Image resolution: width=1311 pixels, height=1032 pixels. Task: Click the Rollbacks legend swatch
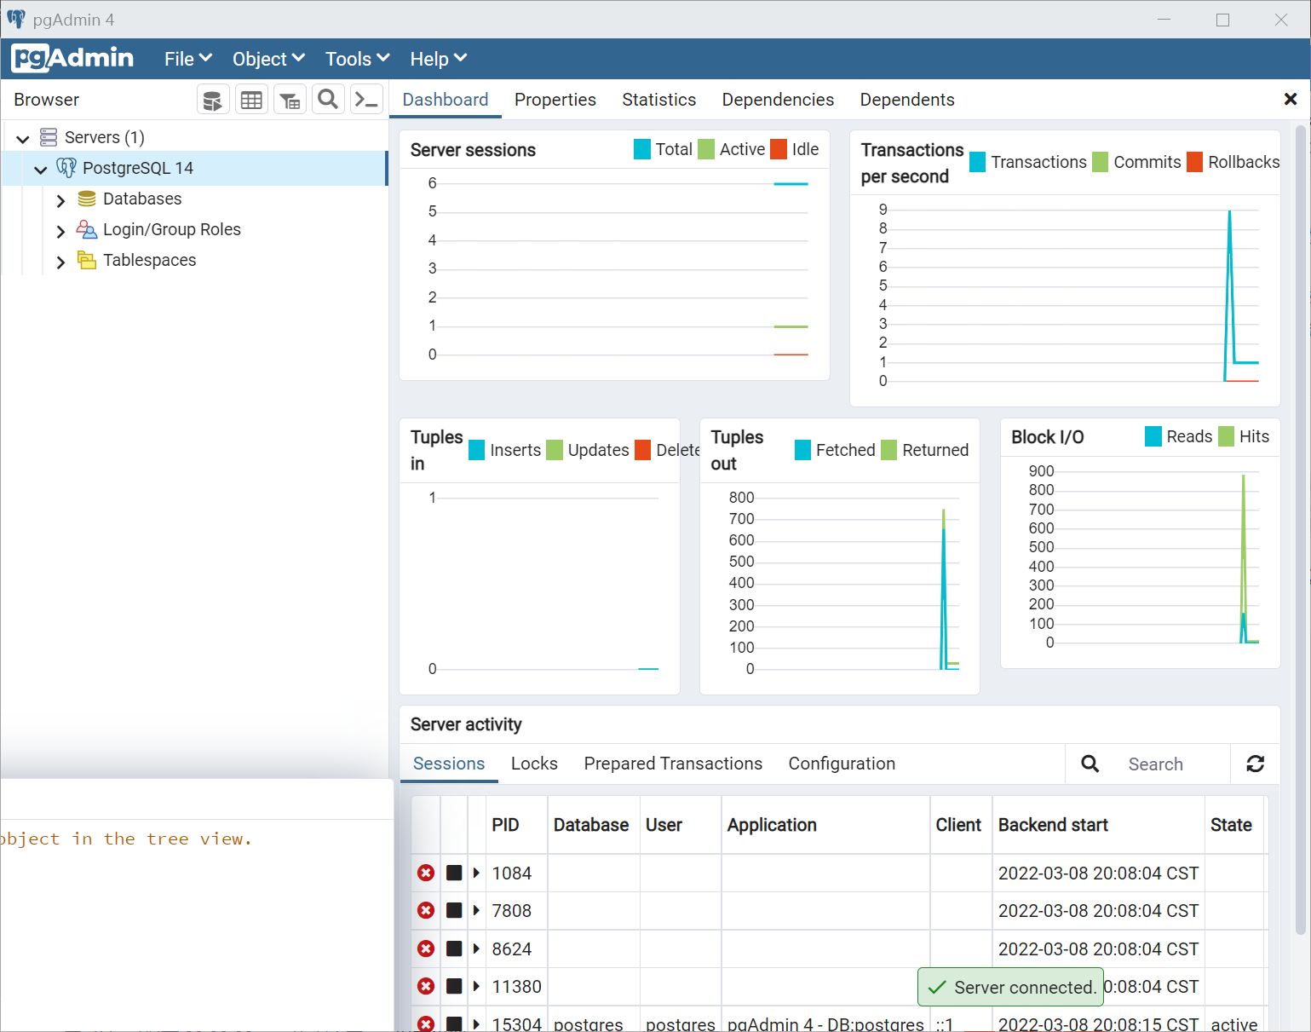(1195, 162)
